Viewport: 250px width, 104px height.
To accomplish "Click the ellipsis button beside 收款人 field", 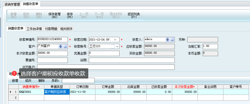I will coord(172,40).
